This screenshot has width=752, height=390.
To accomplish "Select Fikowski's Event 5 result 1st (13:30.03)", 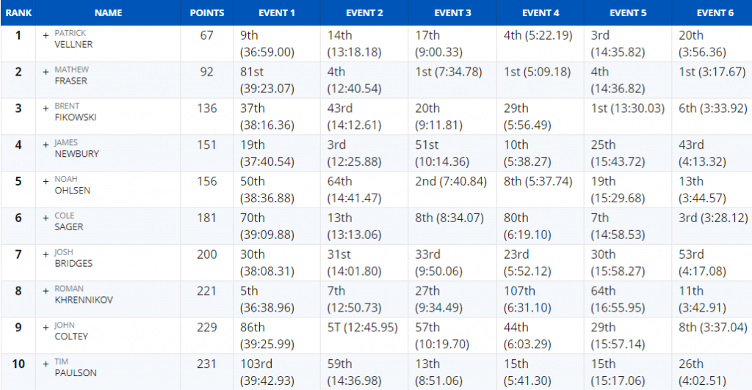I will tap(627, 108).
